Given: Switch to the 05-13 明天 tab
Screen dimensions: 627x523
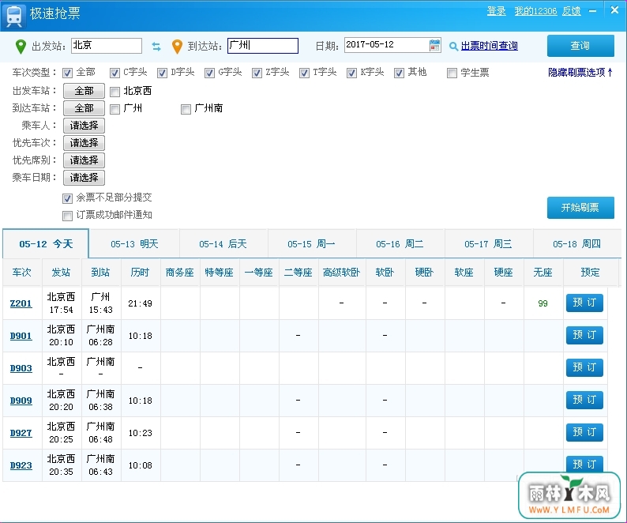Looking at the screenshot, I should [134, 243].
